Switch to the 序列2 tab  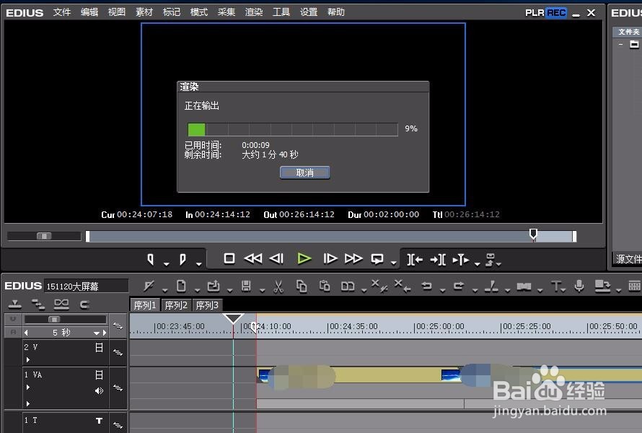177,305
